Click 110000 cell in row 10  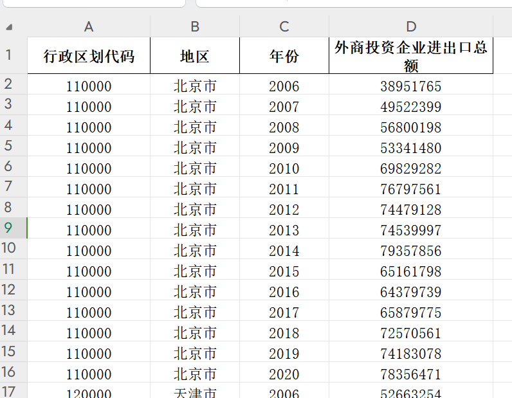pos(89,249)
